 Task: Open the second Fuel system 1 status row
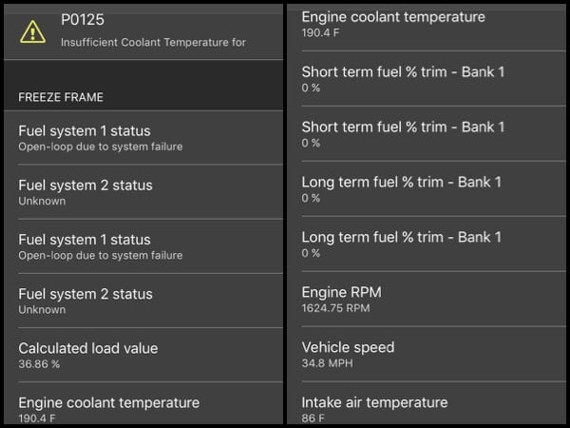coord(143,246)
